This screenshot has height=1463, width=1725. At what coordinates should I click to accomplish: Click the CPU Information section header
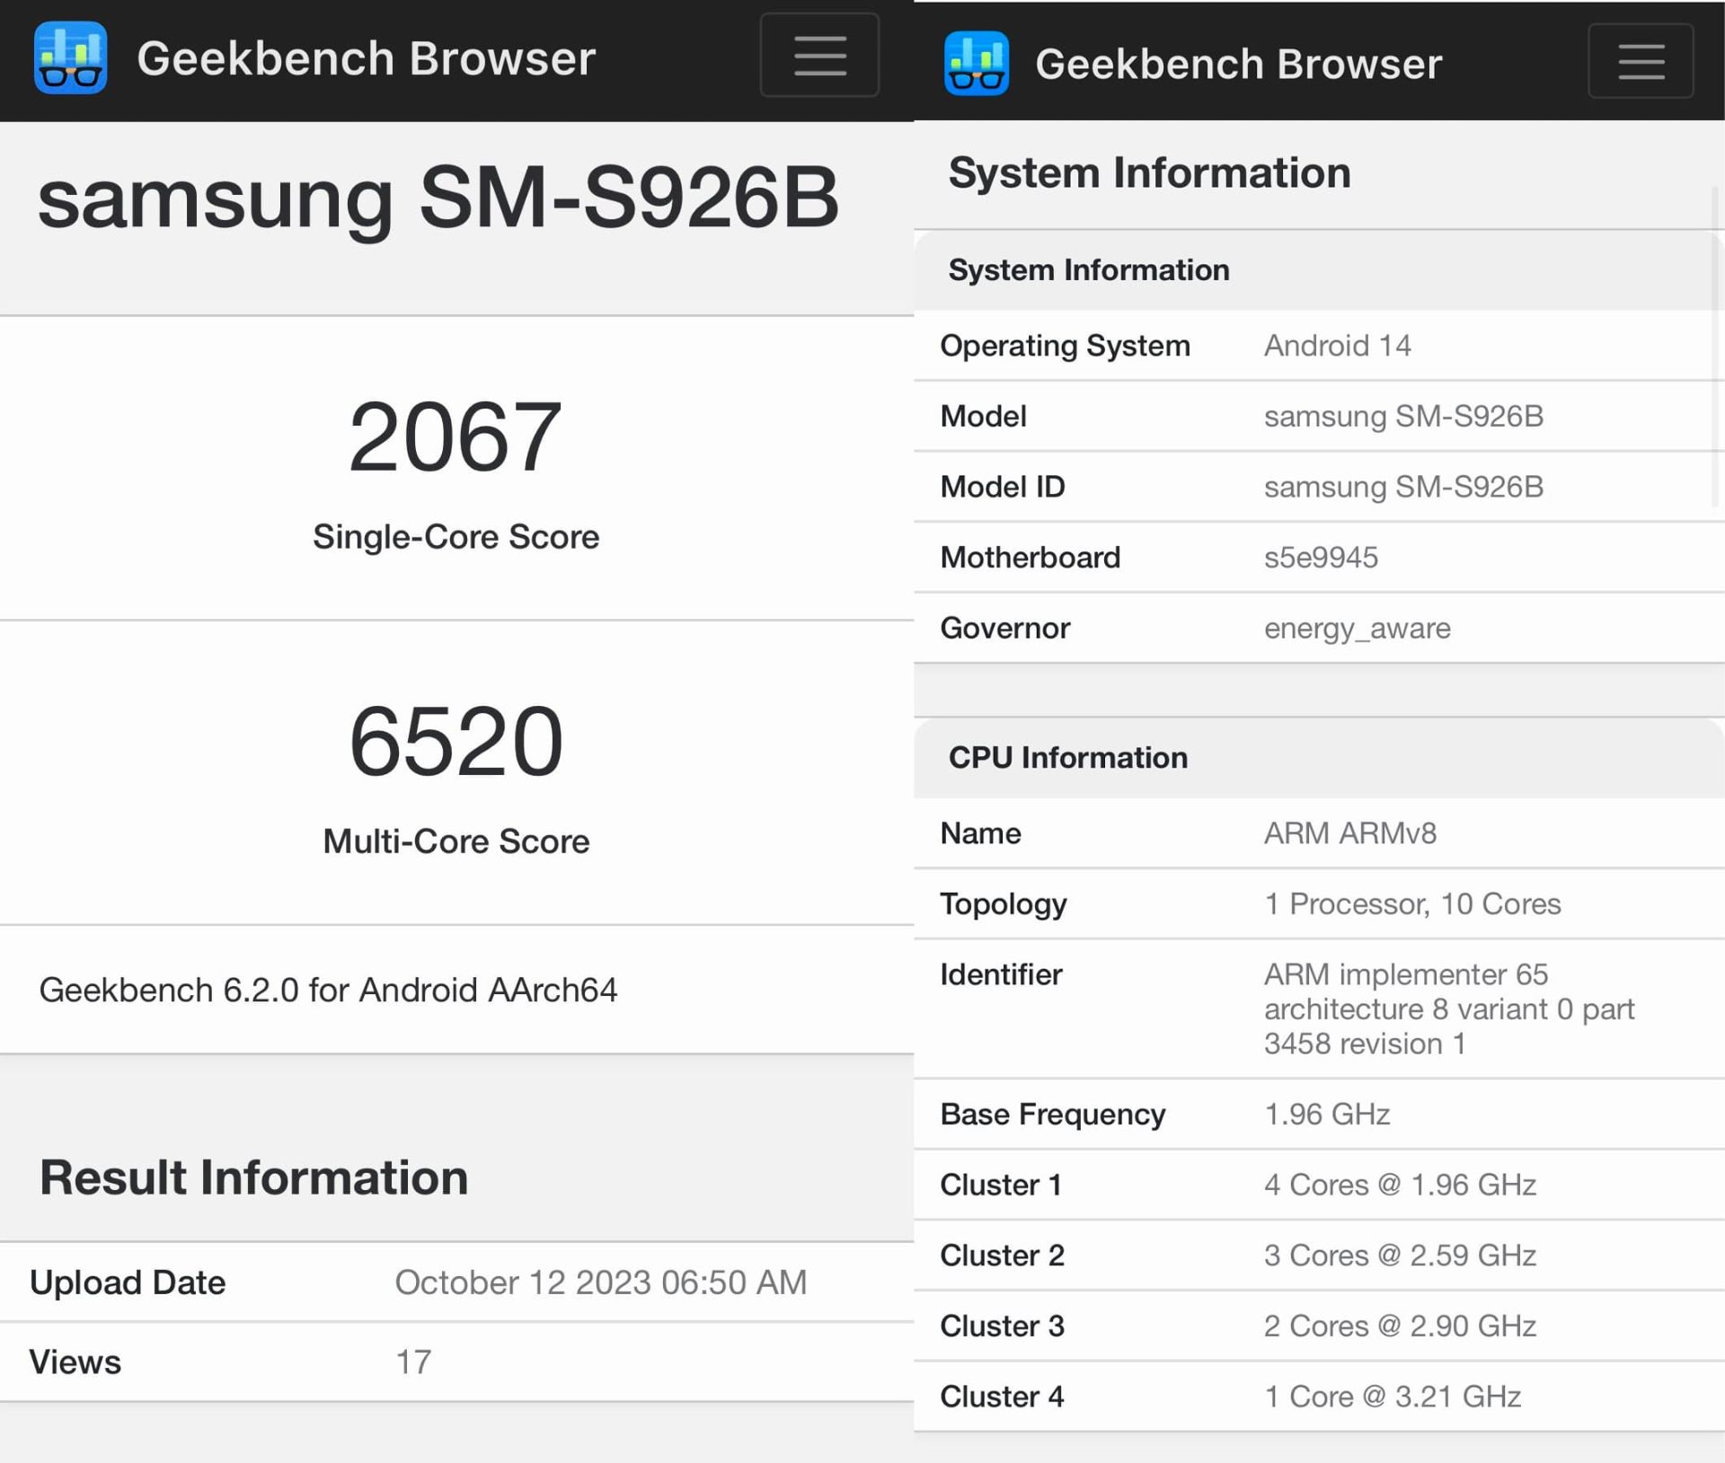[x=1067, y=758]
